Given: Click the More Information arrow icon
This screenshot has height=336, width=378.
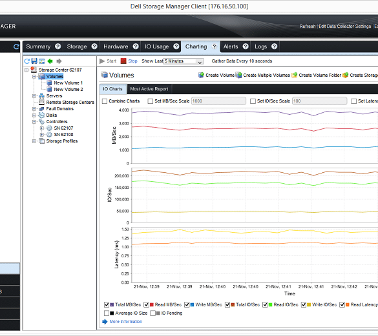Looking at the screenshot, I should [x=105, y=322].
